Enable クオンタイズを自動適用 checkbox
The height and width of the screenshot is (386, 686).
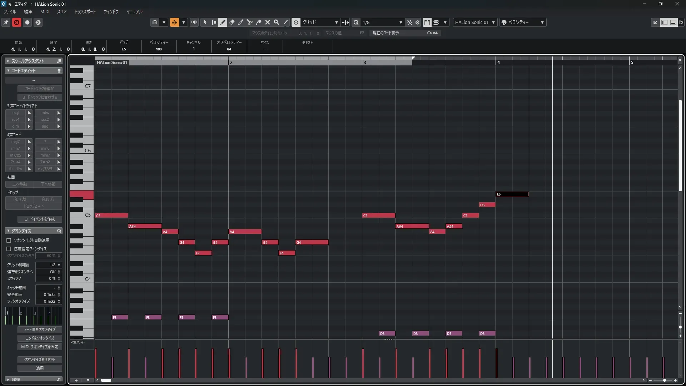click(x=9, y=240)
